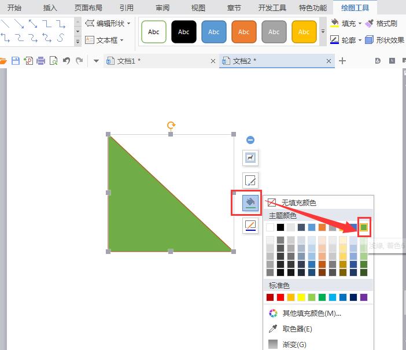Viewport: 406px width, 350px height.
Task: Apply the black Abc shape style
Action: pos(184,32)
